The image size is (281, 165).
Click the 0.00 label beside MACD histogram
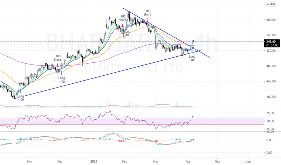point(269,140)
